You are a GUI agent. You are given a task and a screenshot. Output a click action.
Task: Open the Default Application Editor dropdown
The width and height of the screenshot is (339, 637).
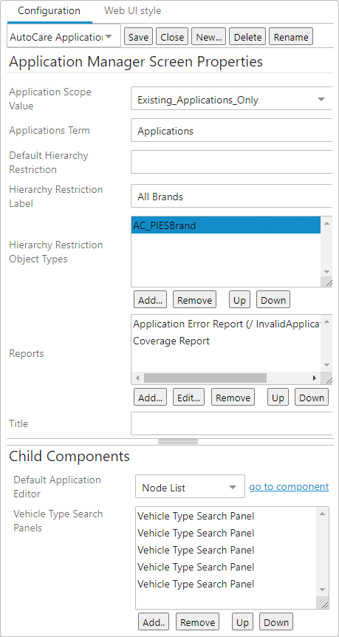pos(190,488)
